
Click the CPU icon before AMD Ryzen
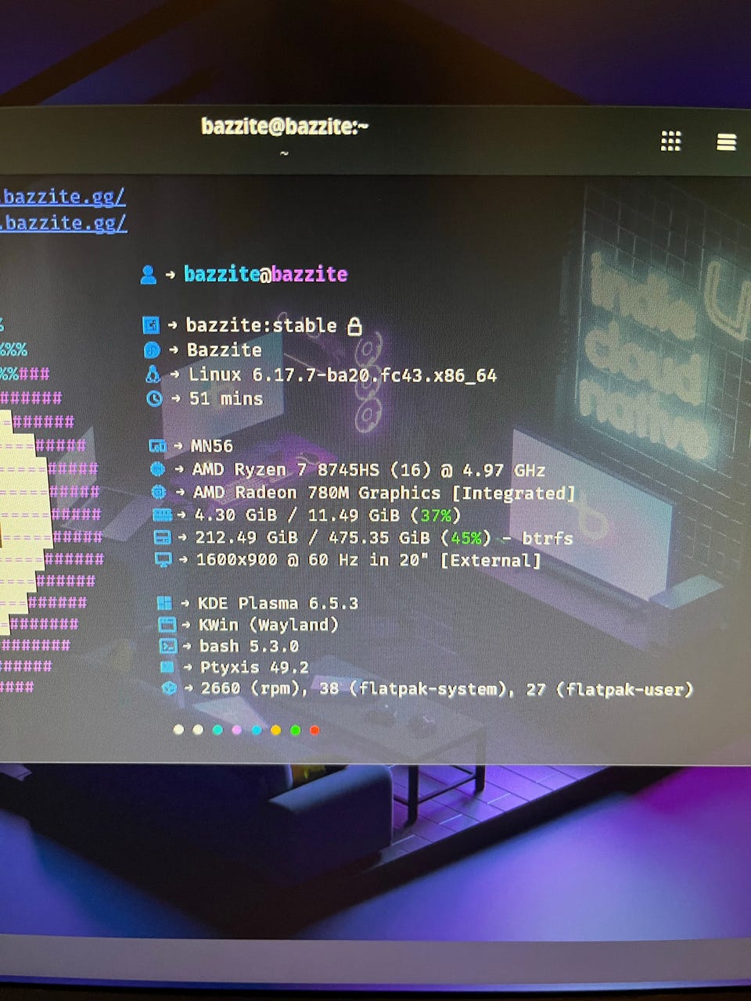click(157, 469)
